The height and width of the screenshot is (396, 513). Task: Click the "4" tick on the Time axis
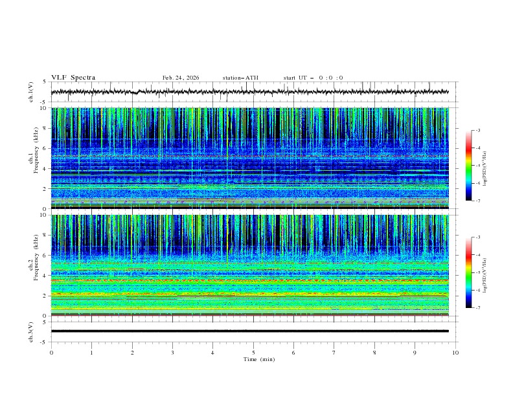(212, 353)
